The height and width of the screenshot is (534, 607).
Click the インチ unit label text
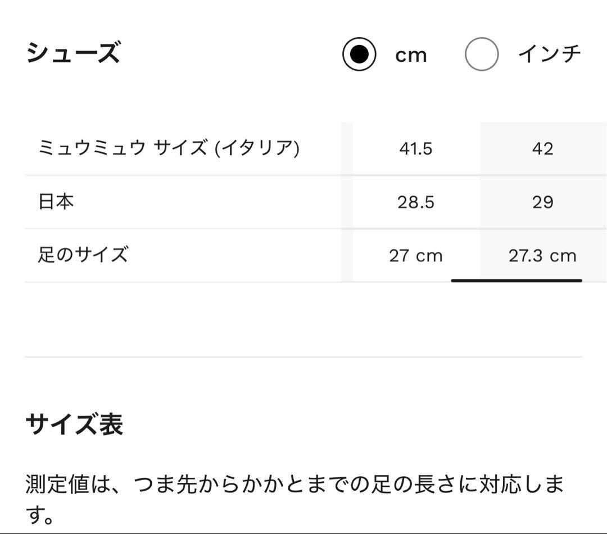click(x=549, y=54)
